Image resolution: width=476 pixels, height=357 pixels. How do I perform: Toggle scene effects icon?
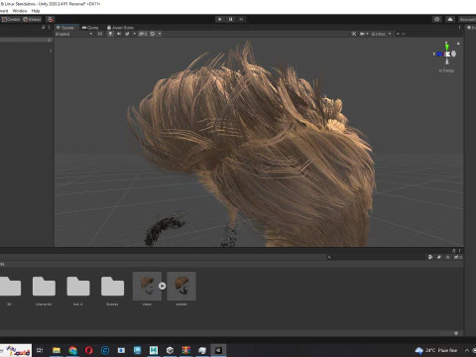127,34
